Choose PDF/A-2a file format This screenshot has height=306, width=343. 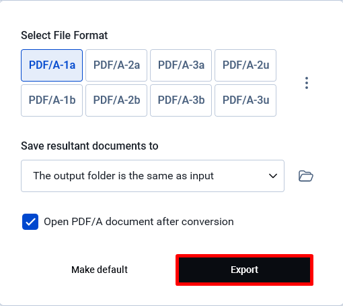tap(116, 65)
